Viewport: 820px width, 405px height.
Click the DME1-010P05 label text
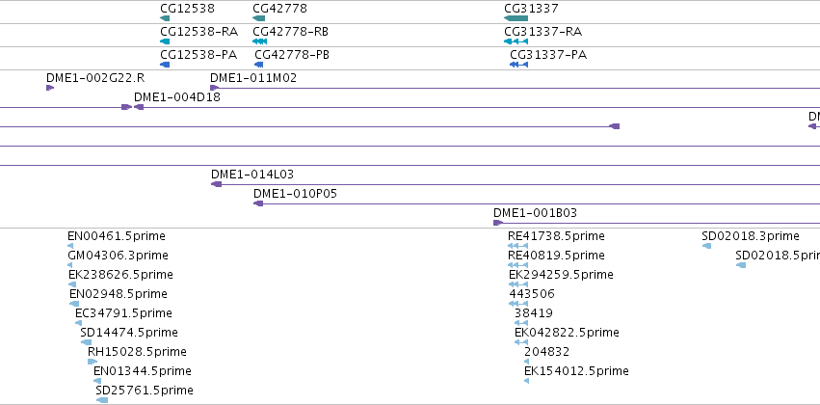[296, 194]
